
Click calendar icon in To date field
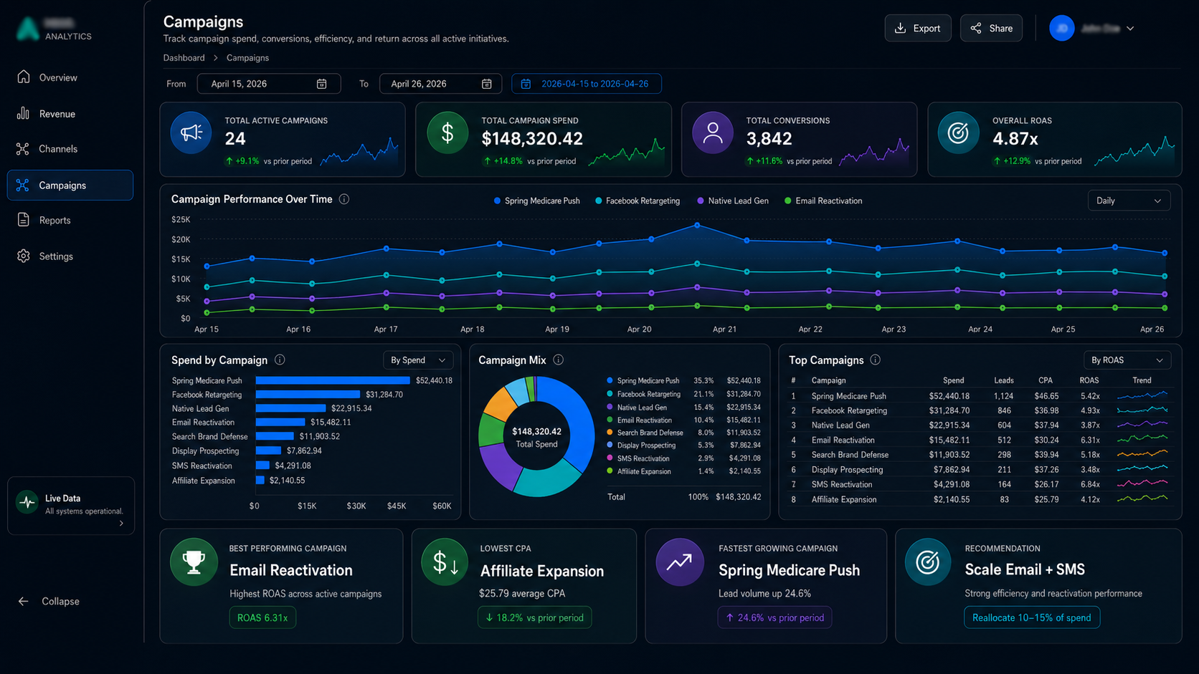pos(486,84)
